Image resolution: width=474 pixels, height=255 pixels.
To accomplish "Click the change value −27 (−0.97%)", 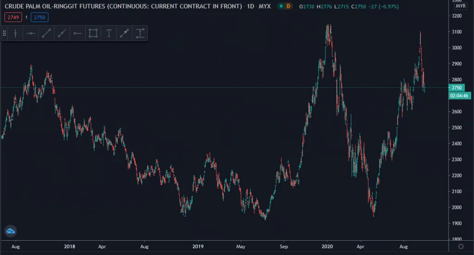I will (383, 6).
